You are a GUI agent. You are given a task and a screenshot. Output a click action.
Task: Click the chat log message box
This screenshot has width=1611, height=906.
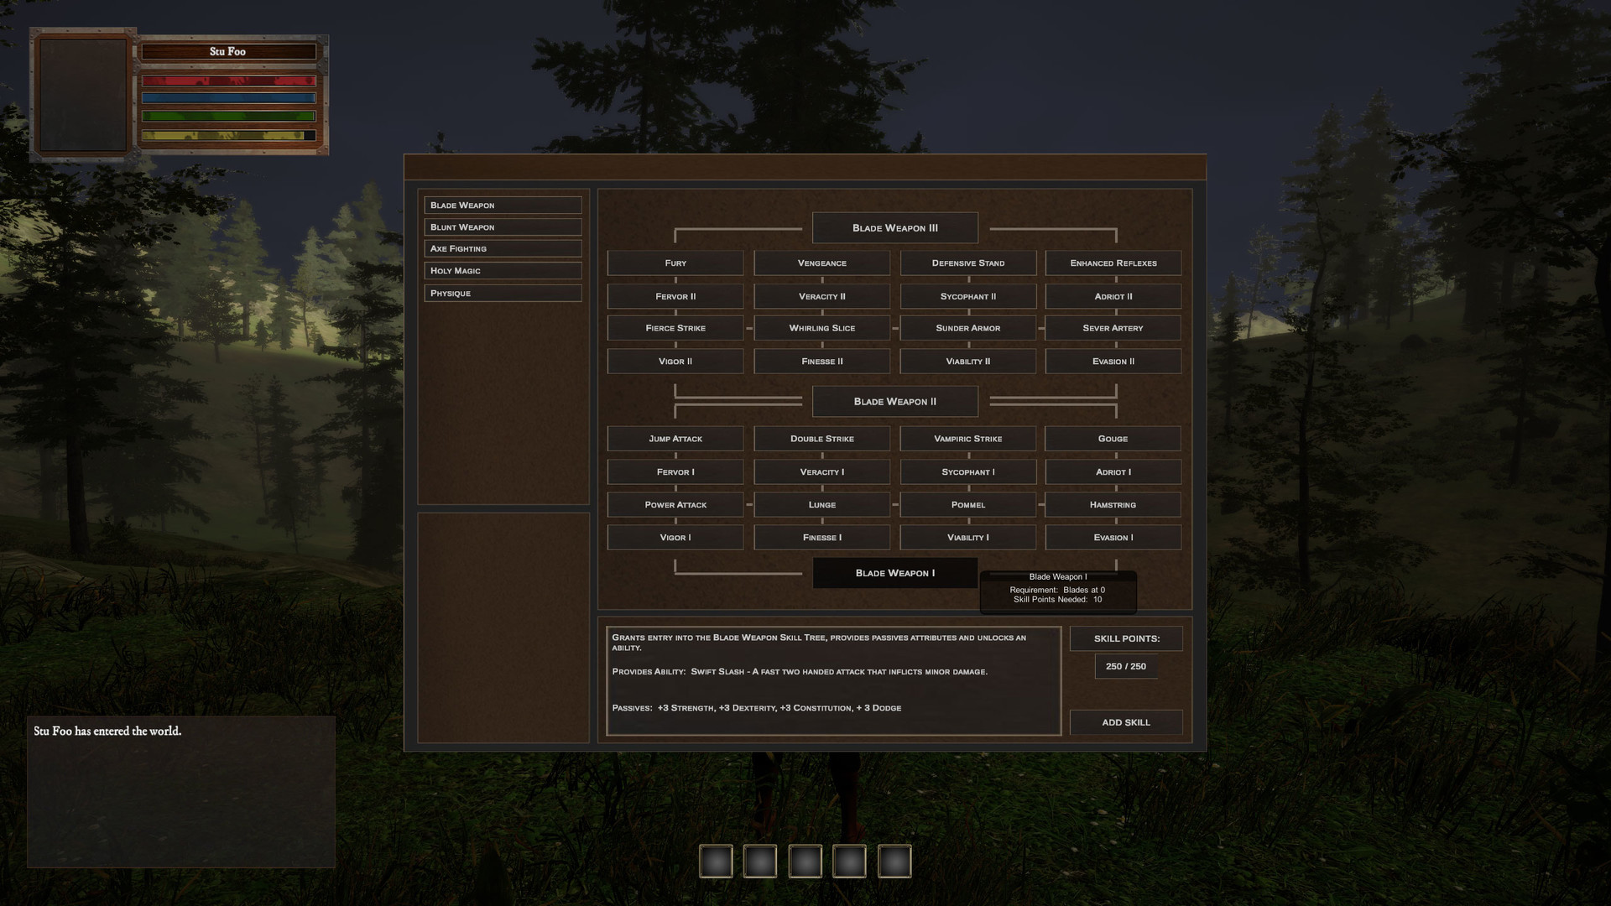(x=181, y=791)
